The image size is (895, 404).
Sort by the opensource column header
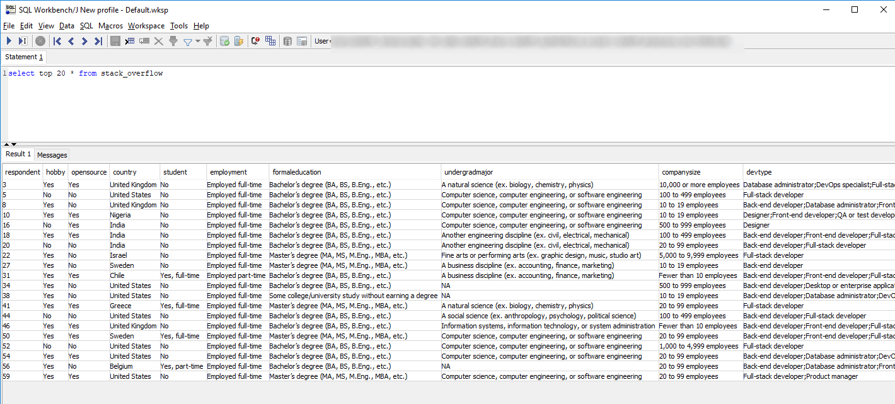click(x=89, y=172)
